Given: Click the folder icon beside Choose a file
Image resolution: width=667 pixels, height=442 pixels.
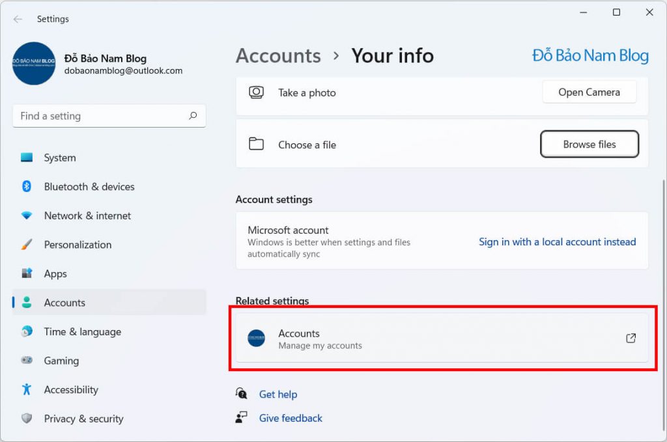Looking at the screenshot, I should tap(256, 144).
